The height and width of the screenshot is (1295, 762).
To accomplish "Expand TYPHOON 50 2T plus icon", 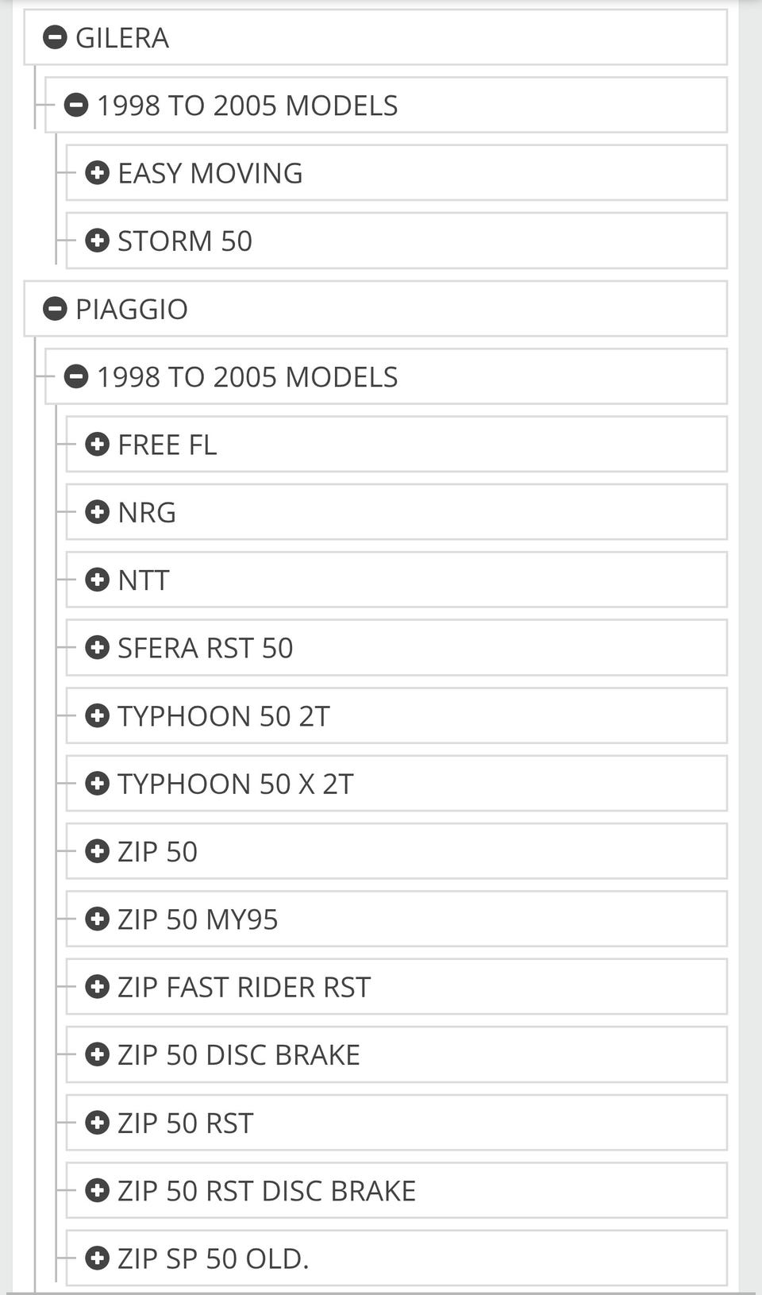I will tap(97, 716).
